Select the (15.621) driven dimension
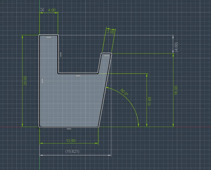The image size is (211, 170). point(72,152)
